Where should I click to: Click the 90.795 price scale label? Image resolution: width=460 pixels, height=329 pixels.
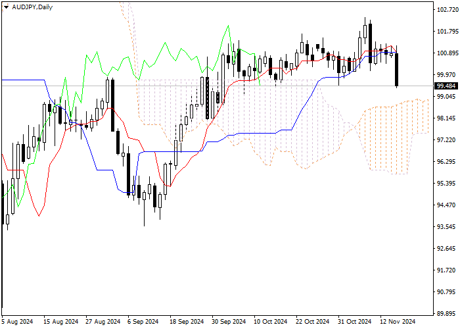click(448, 292)
